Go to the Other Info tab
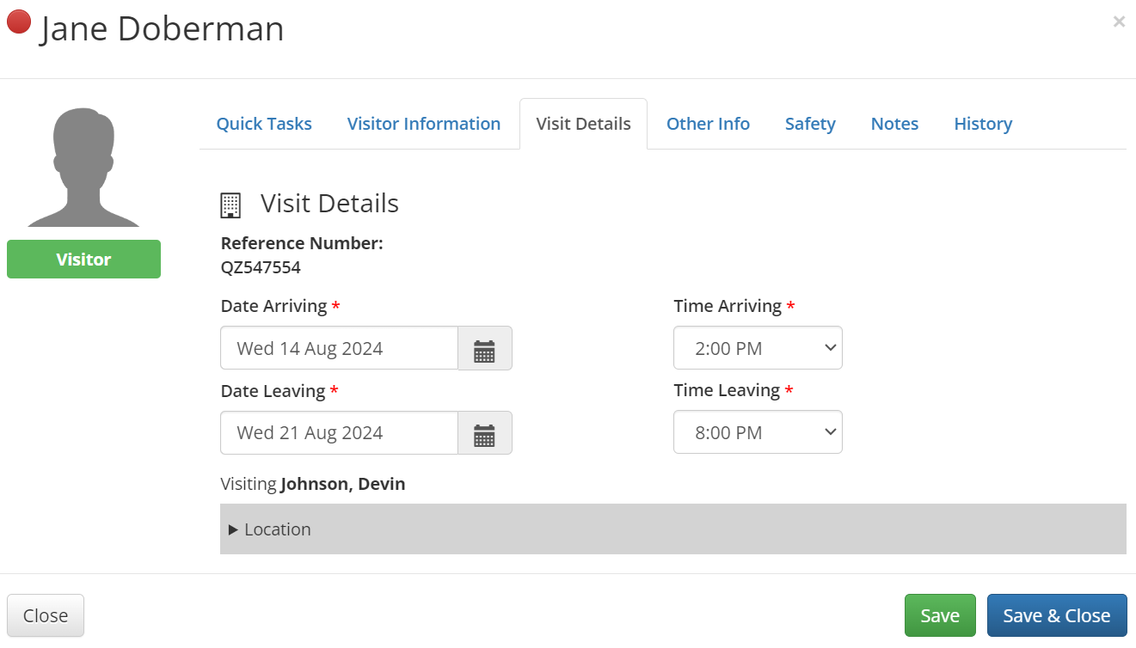This screenshot has width=1136, height=648. (708, 124)
